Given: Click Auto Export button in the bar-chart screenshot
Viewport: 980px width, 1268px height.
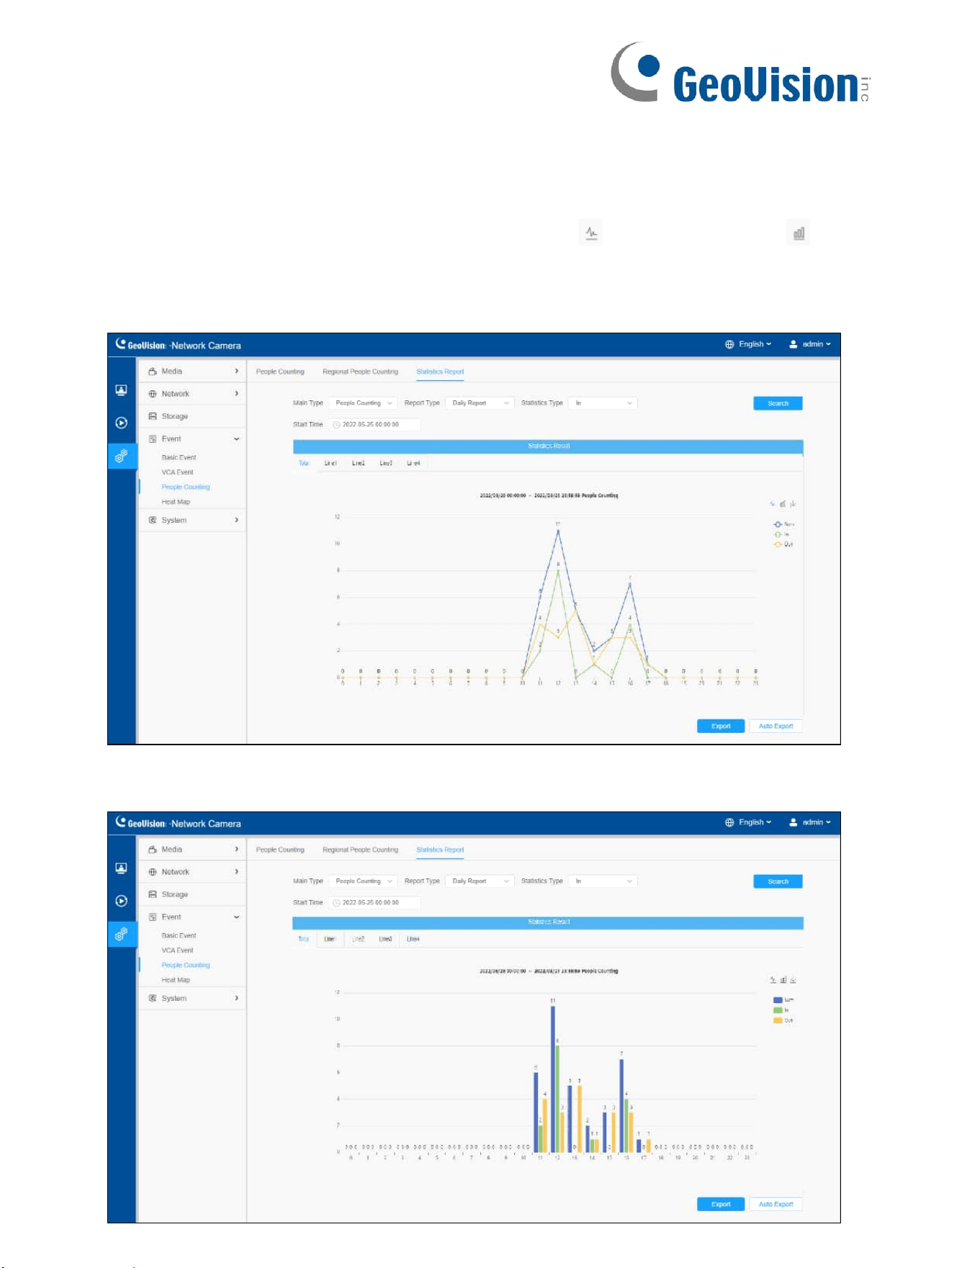Looking at the screenshot, I should coord(776,1204).
